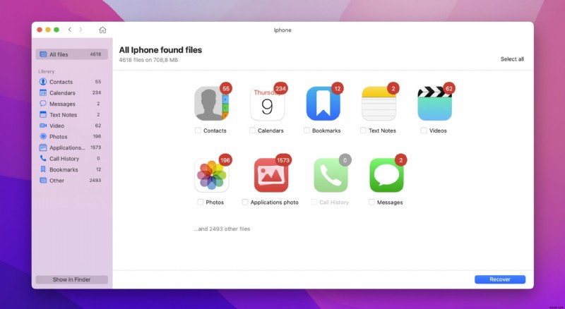
Task: Select All files in the sidebar
Action: [x=72, y=54]
